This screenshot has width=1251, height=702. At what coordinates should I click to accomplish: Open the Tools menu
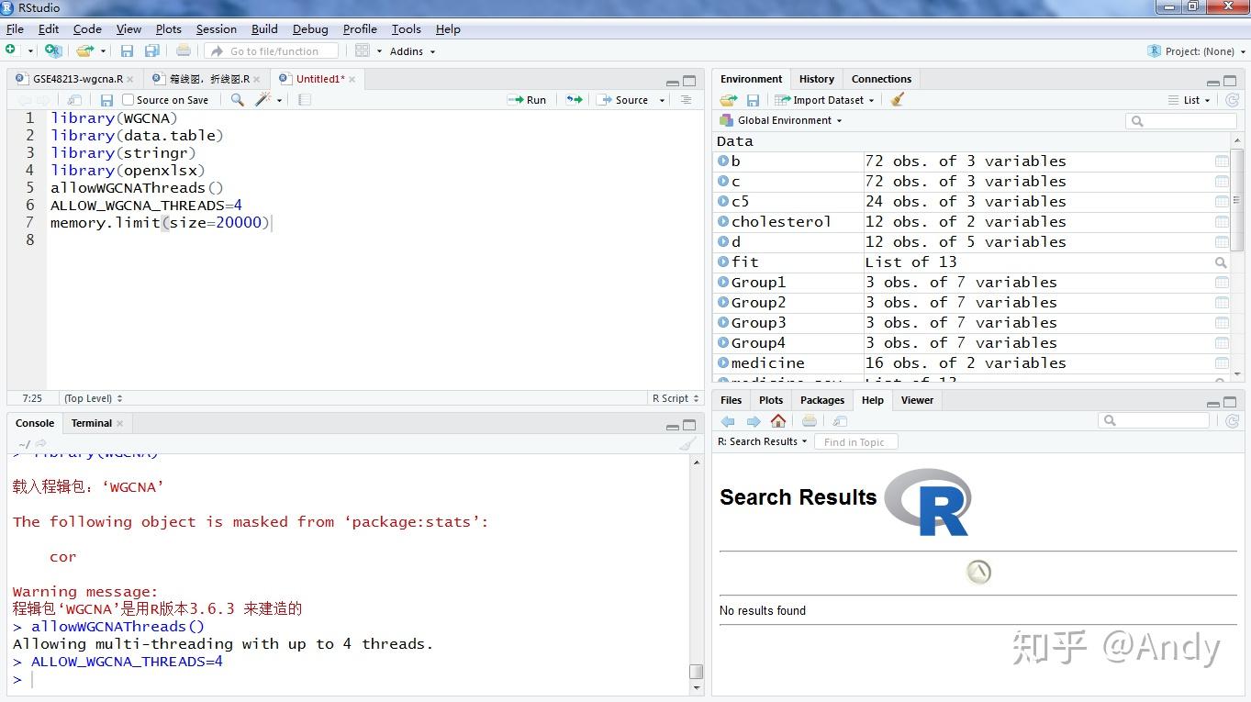pyautogui.click(x=406, y=29)
